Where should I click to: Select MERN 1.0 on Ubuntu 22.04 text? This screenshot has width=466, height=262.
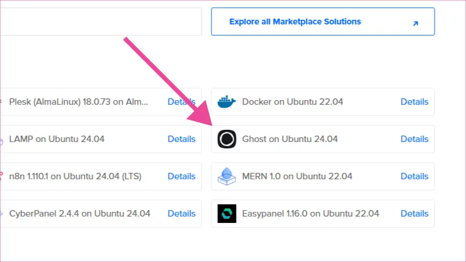pyautogui.click(x=297, y=176)
